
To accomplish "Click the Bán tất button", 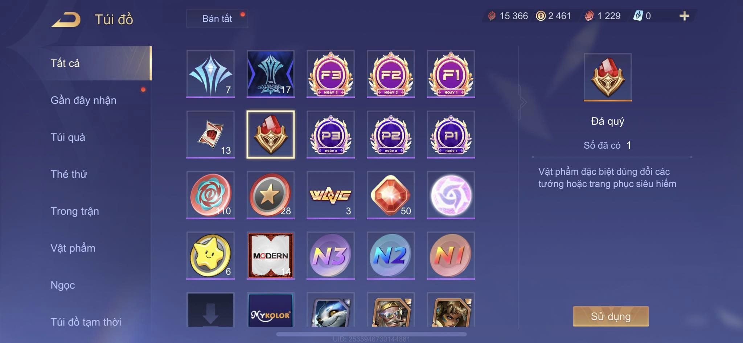I will point(217,18).
